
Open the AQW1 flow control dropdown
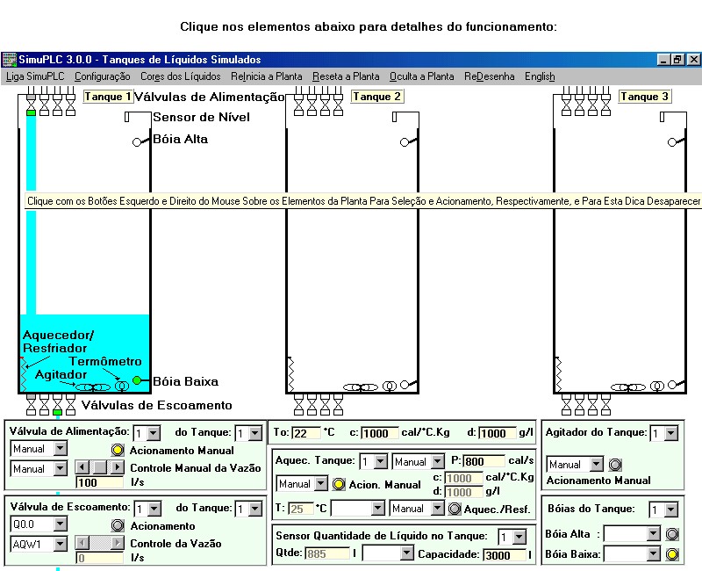(61, 544)
